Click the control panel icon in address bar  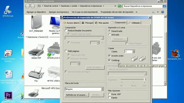pos(40,6)
